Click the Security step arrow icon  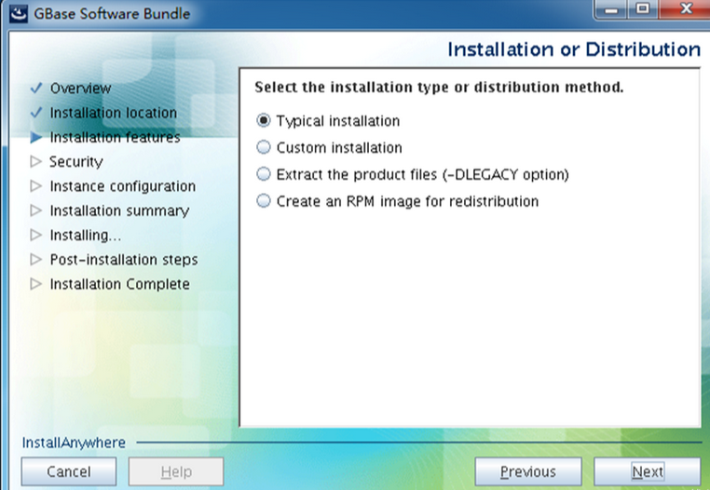pos(36,161)
